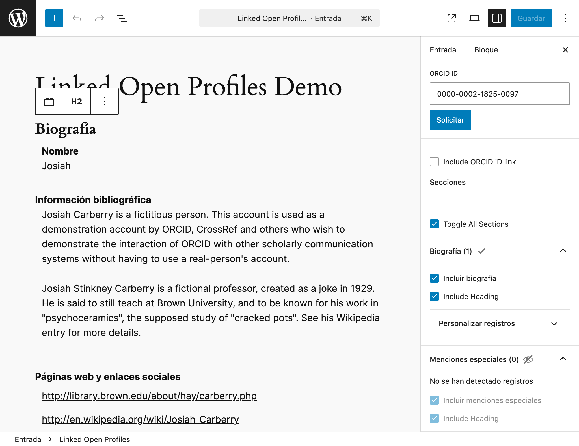Open the block inserter plus button

pos(54,18)
